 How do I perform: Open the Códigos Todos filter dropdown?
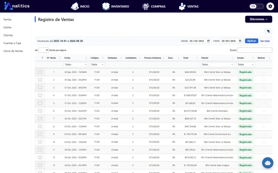(97, 65)
